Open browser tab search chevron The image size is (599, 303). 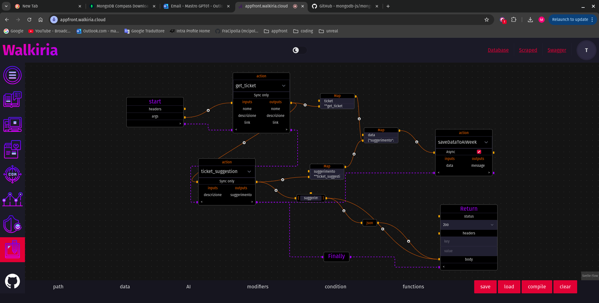6,6
